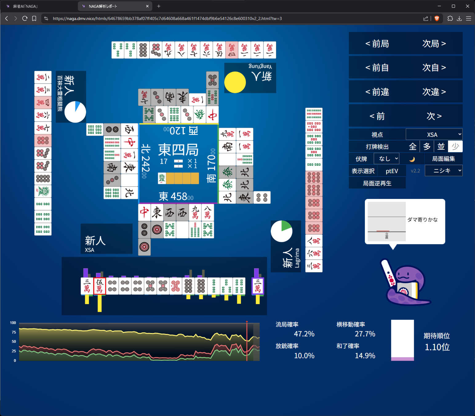Go to next round with 次局 >
The height and width of the screenshot is (416, 475).
tap(434, 44)
